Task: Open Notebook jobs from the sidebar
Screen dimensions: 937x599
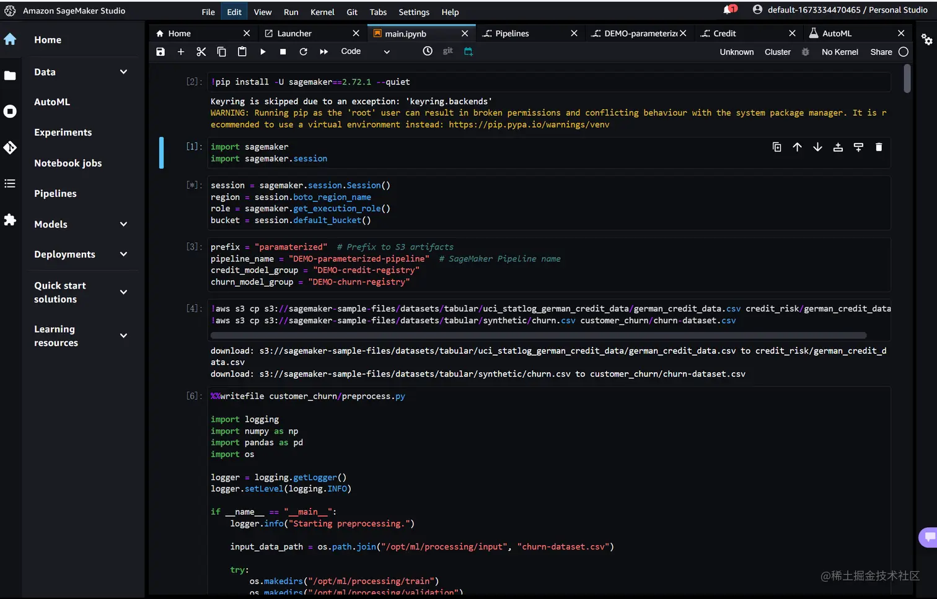Action: pos(68,163)
